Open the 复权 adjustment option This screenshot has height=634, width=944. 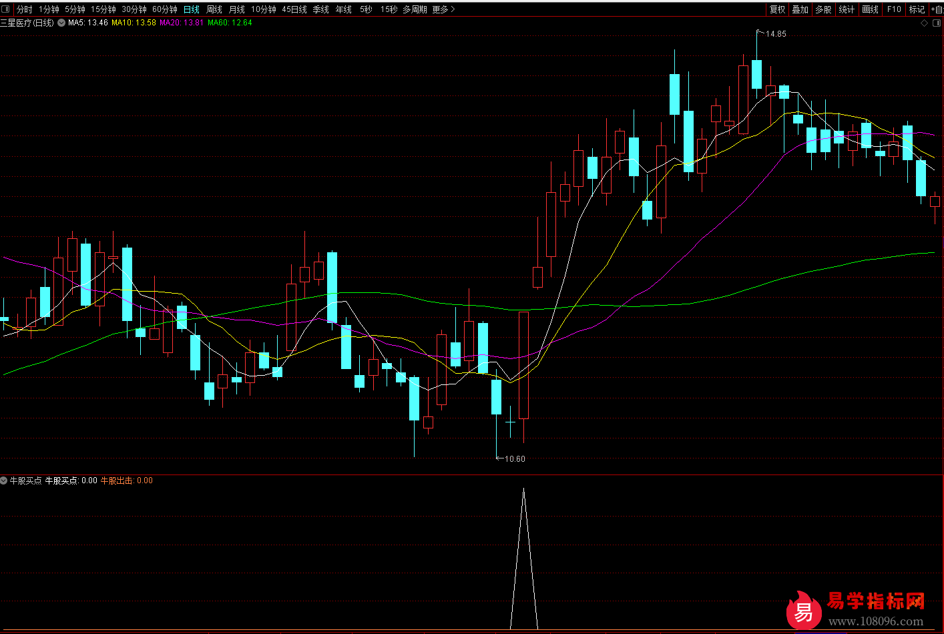click(778, 9)
